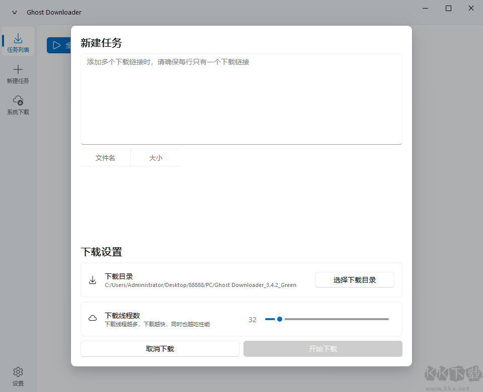The width and height of the screenshot is (483, 392).
Task: Click the download thread count slider handle
Action: [x=280, y=319]
